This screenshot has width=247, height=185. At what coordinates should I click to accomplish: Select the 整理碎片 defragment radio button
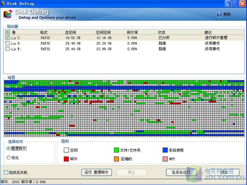pos(8,148)
